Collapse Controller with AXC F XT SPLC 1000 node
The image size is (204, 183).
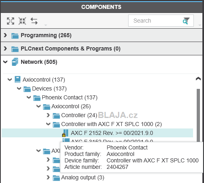click(48, 124)
